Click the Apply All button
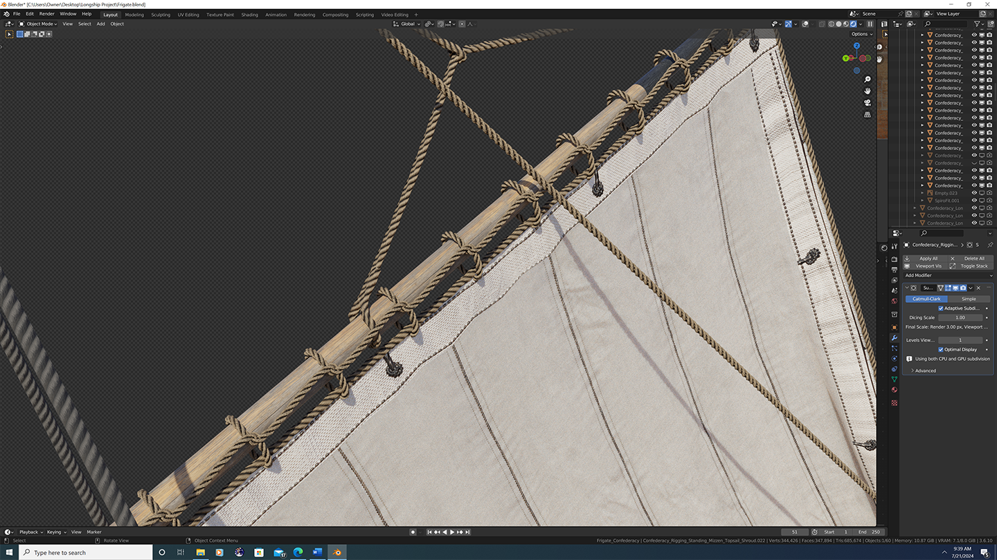Viewport: 997px width, 560px height. click(x=925, y=259)
